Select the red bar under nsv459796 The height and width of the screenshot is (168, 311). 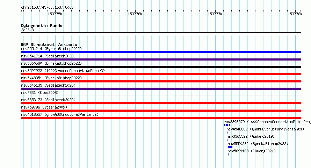(x=161, y=111)
